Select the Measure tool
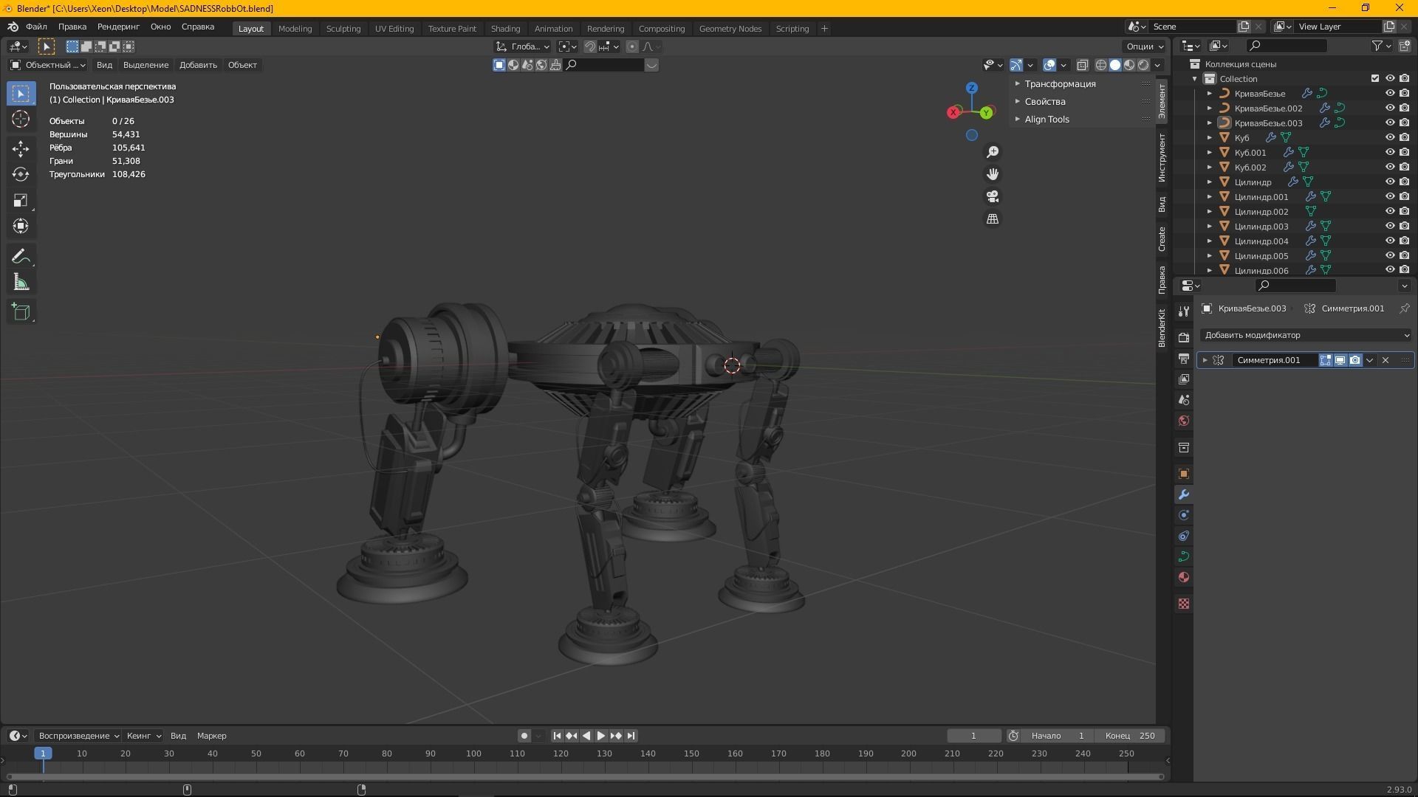 coord(21,281)
